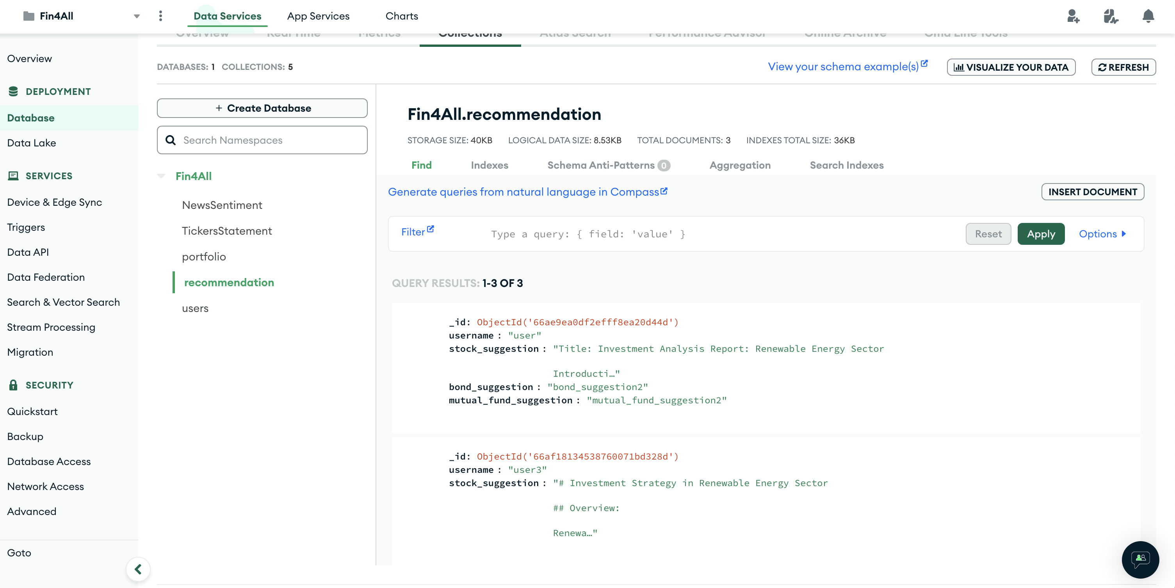This screenshot has height=588, width=1175.
Task: Click the INSERT DOCUMENT button
Action: click(1092, 192)
